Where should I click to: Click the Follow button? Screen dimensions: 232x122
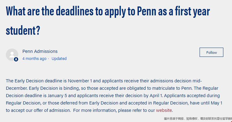point(211,52)
